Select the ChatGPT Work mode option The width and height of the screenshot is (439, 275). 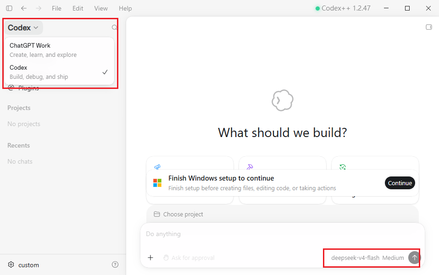tap(59, 50)
